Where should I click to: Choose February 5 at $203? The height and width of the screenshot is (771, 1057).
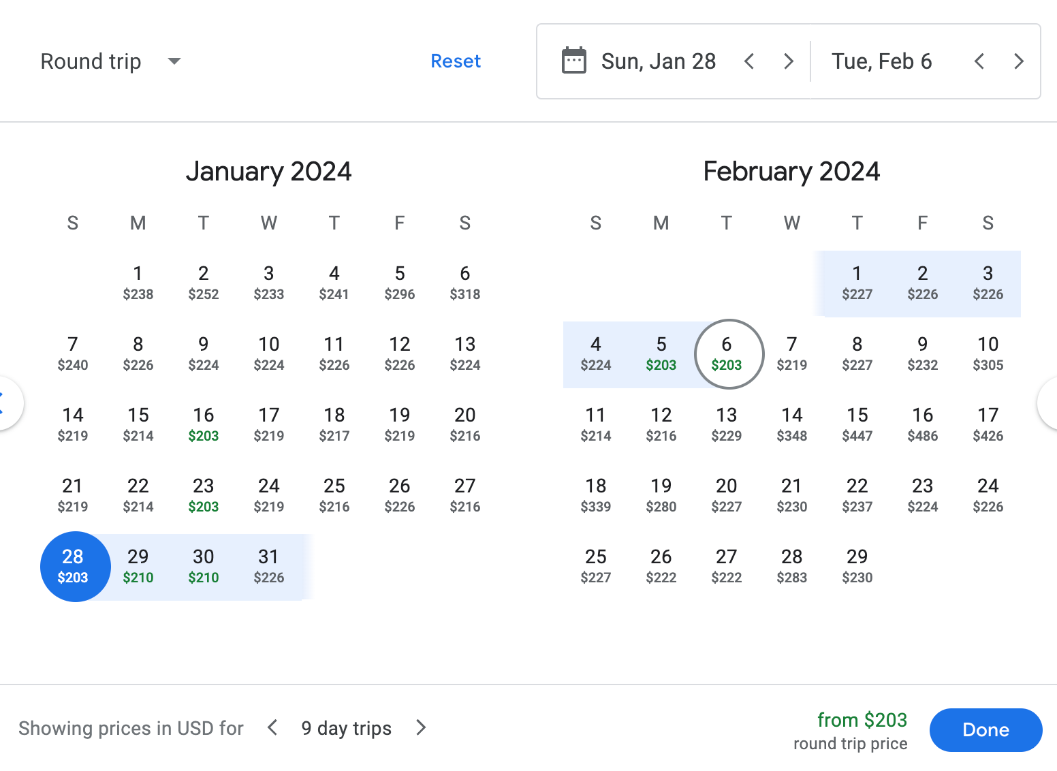pyautogui.click(x=661, y=353)
